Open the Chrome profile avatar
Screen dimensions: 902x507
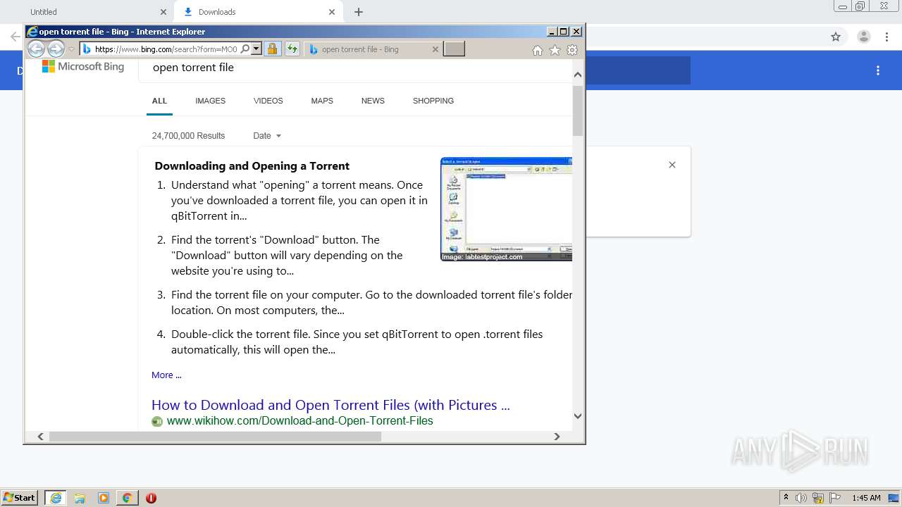coord(863,37)
